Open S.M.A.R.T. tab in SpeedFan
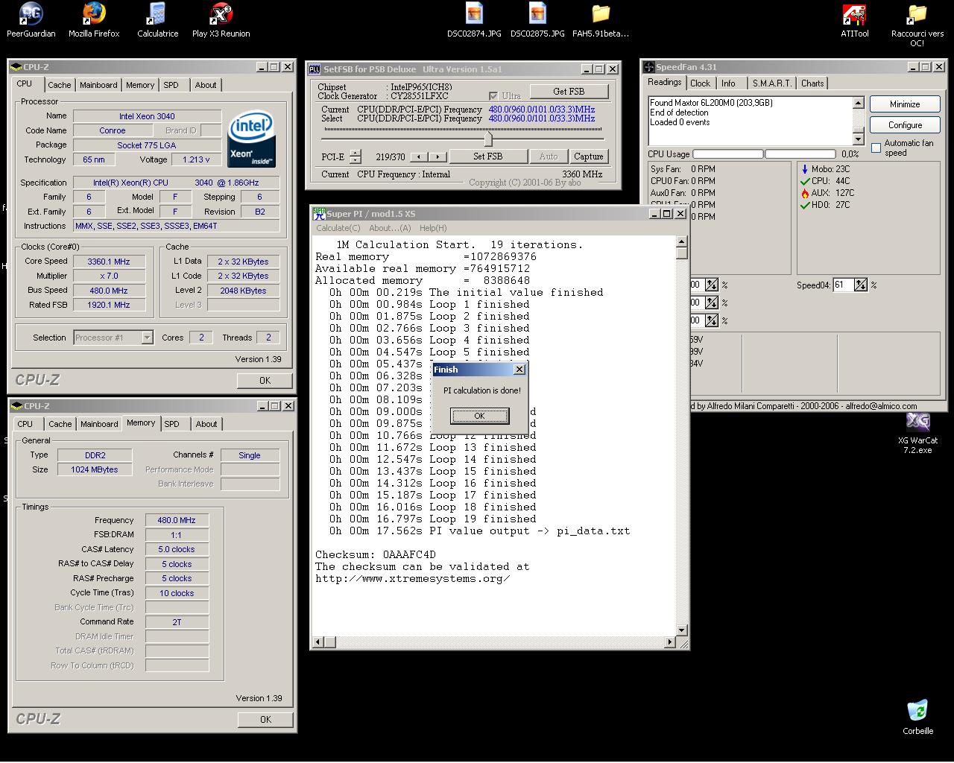Image resolution: width=954 pixels, height=763 pixels. pos(771,83)
